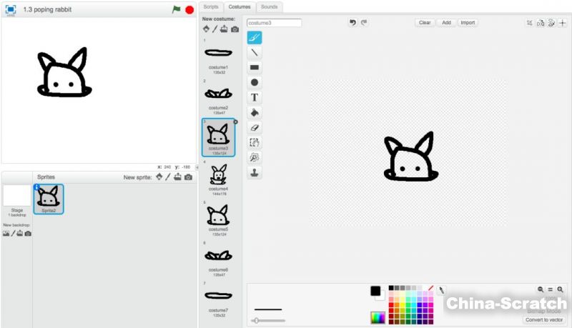Select the Brush tool
The width and height of the screenshot is (572, 328).
click(255, 38)
